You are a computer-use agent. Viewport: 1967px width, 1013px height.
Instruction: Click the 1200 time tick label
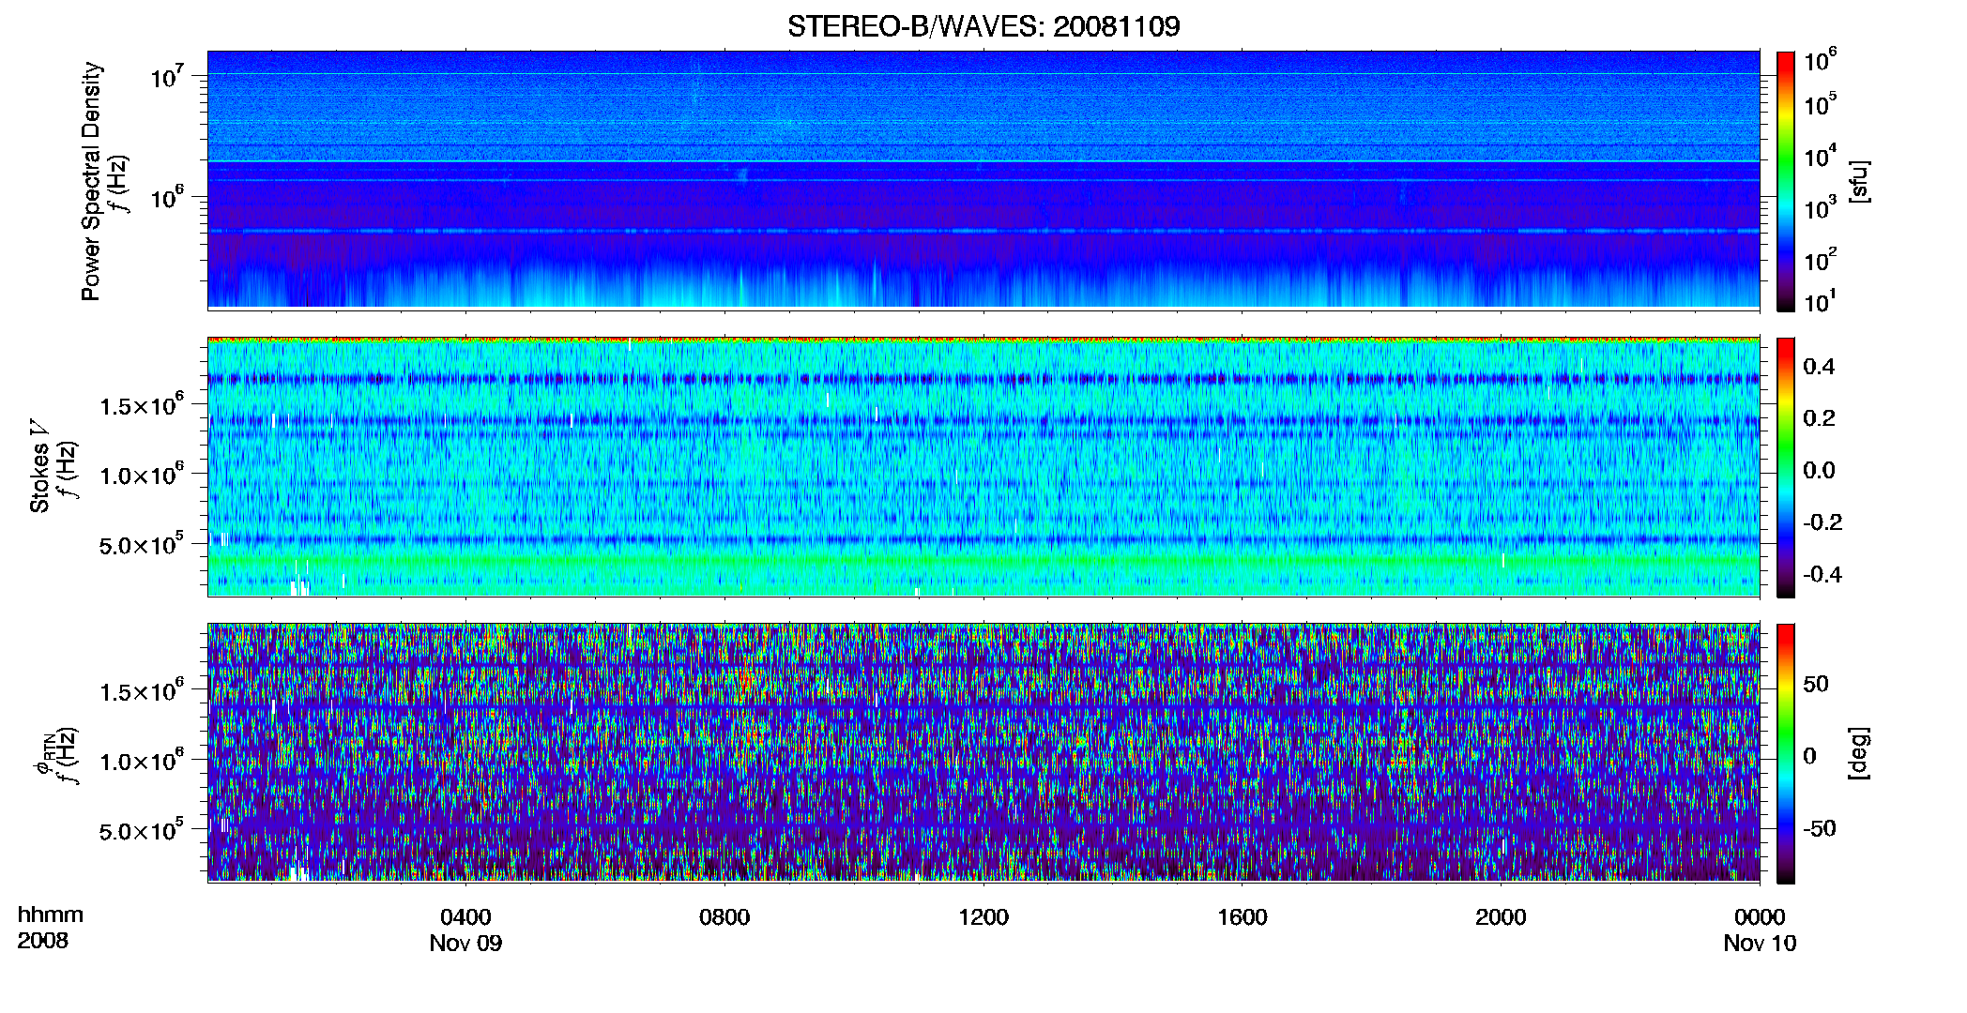[x=983, y=916]
